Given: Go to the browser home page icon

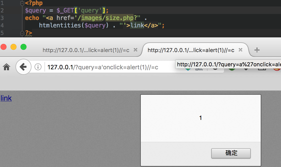Looking at the screenshot, I should click(x=7, y=67).
